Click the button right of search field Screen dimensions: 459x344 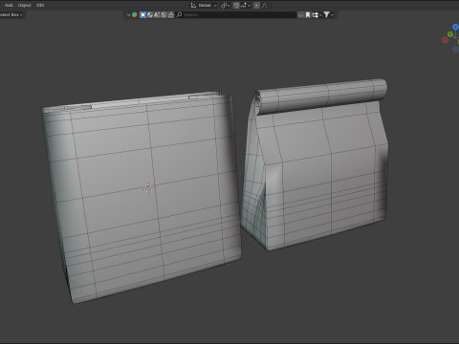[300, 14]
